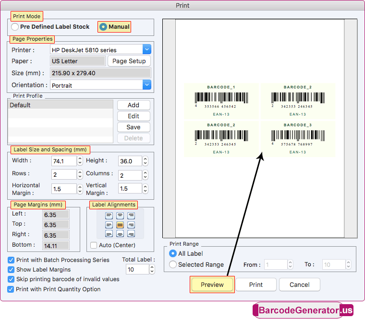Viewport: 365px width, 319px height.
Task: Adjust the Columns stepper
Action: 145,175
